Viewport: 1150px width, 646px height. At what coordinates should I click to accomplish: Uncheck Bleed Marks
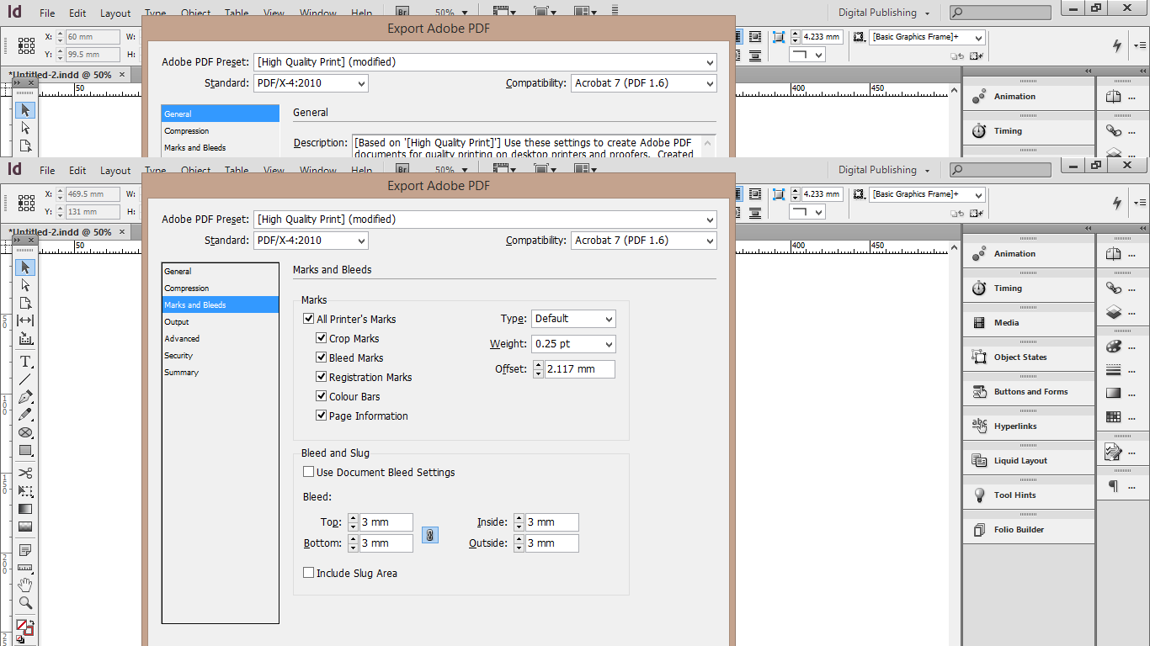tap(321, 358)
